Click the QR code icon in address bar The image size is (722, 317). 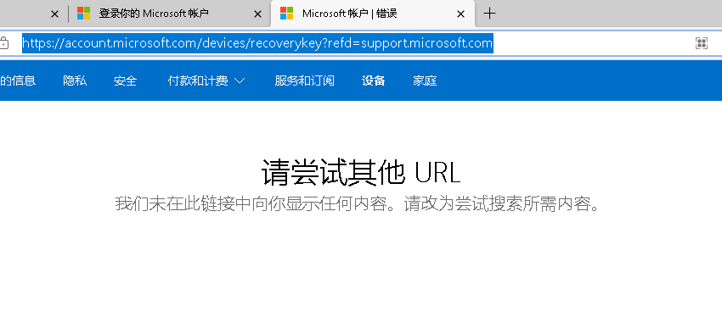(702, 43)
